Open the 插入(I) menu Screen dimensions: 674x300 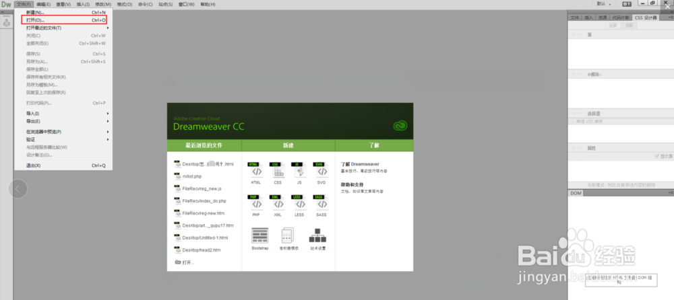tap(83, 4)
